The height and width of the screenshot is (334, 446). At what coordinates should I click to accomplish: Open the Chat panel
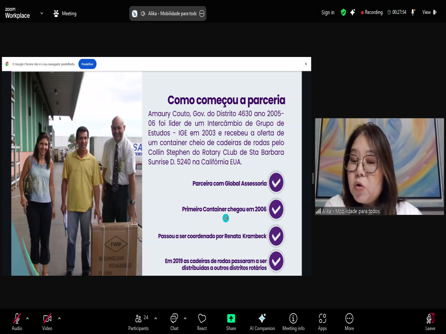coord(174,321)
